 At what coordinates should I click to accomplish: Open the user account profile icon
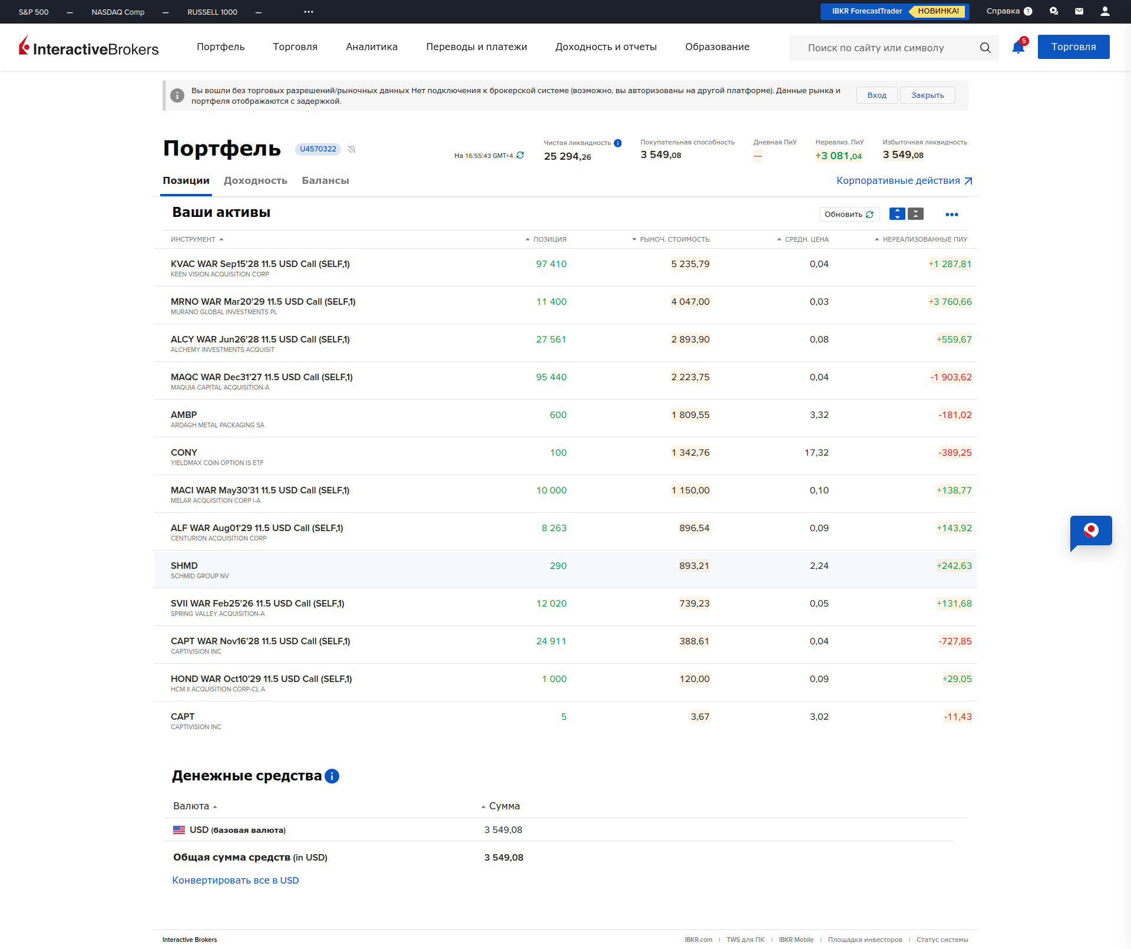1105,11
